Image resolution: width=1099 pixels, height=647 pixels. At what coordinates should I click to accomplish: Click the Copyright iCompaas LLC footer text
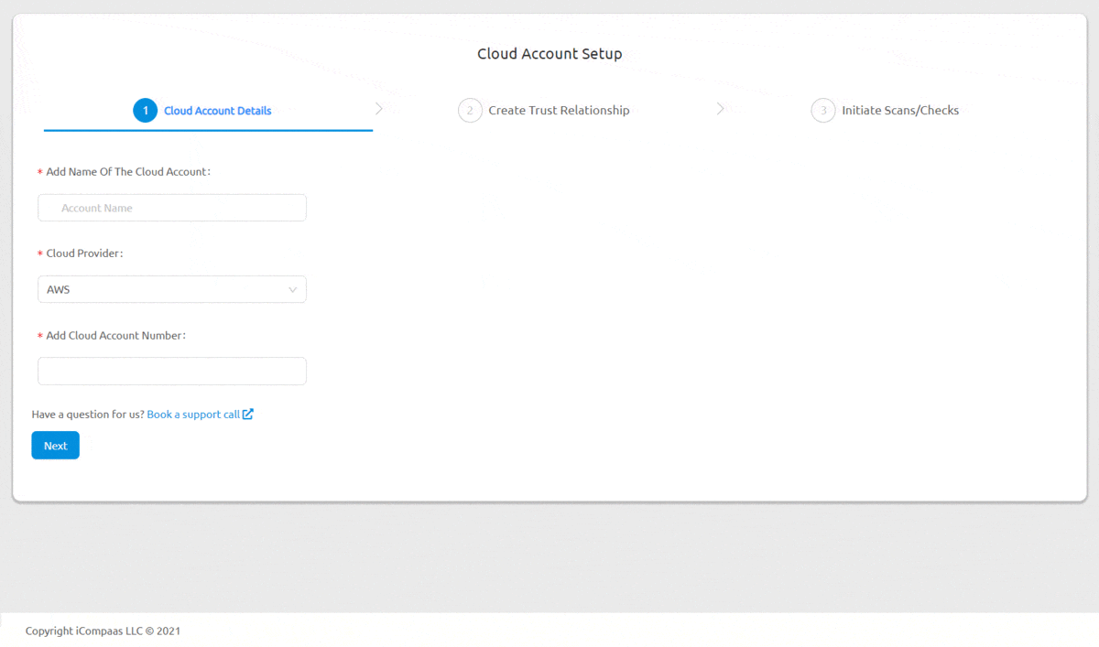coord(103,631)
